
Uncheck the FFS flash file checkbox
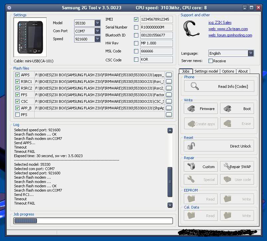(17, 95)
